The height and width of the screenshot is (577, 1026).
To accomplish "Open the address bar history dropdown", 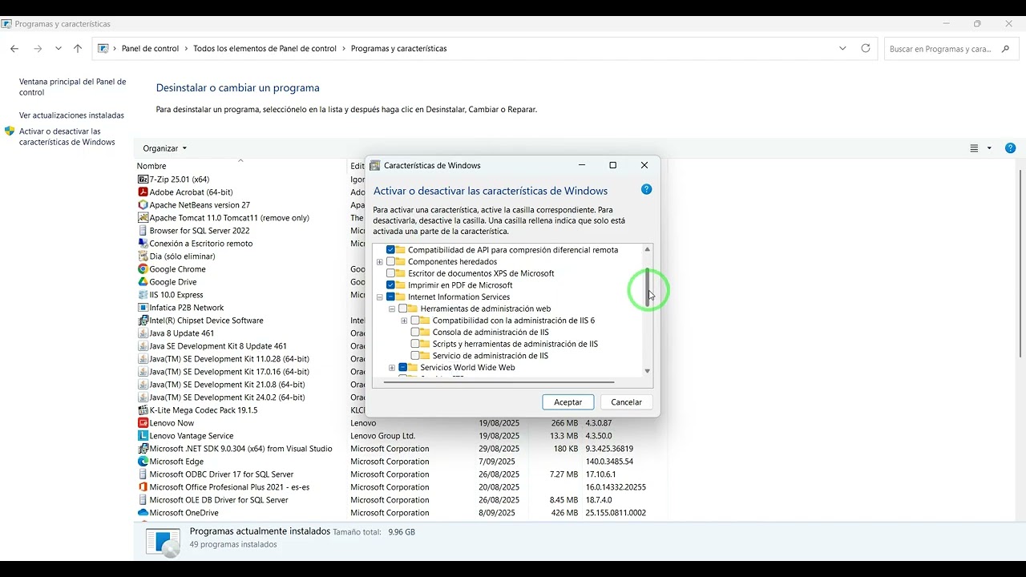I will (842, 48).
